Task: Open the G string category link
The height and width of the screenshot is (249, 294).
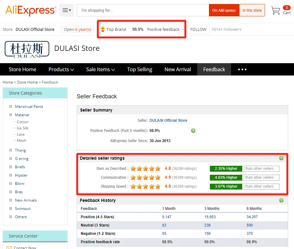Action: [x=22, y=159]
